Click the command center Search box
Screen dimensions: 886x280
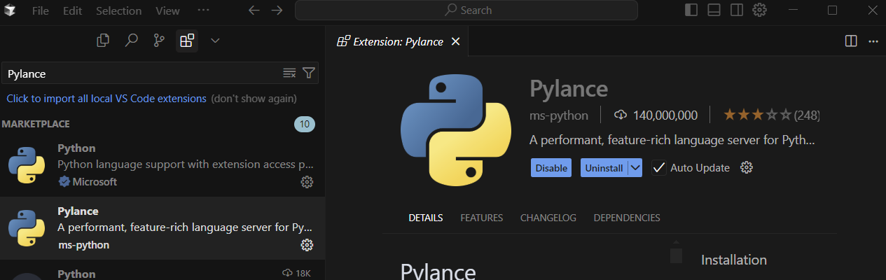pos(466,10)
